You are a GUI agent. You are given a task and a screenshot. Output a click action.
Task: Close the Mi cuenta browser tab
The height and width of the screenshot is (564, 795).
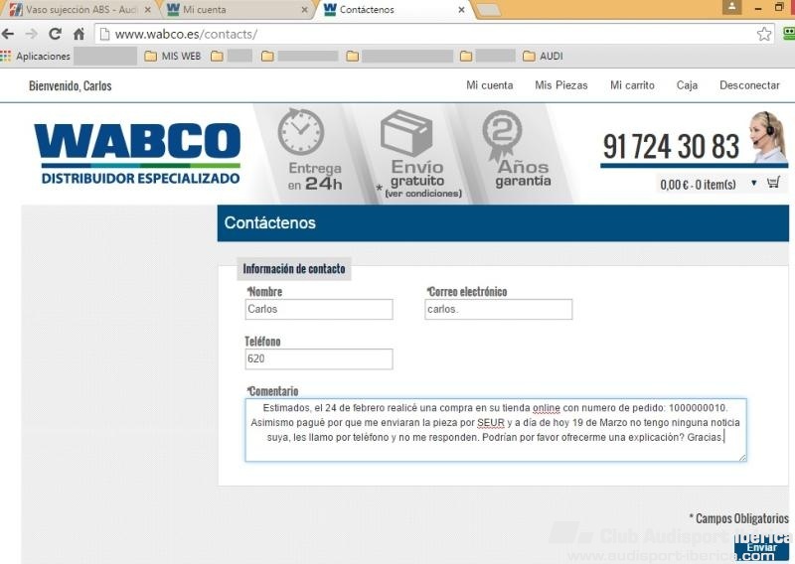304,10
